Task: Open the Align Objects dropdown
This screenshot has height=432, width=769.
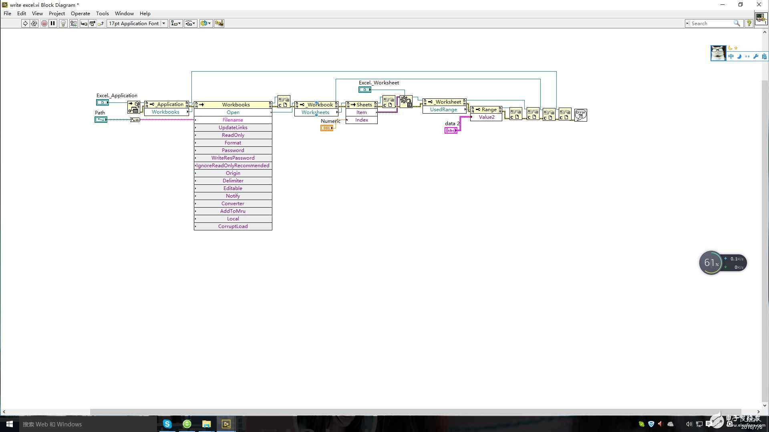Action: point(176,23)
